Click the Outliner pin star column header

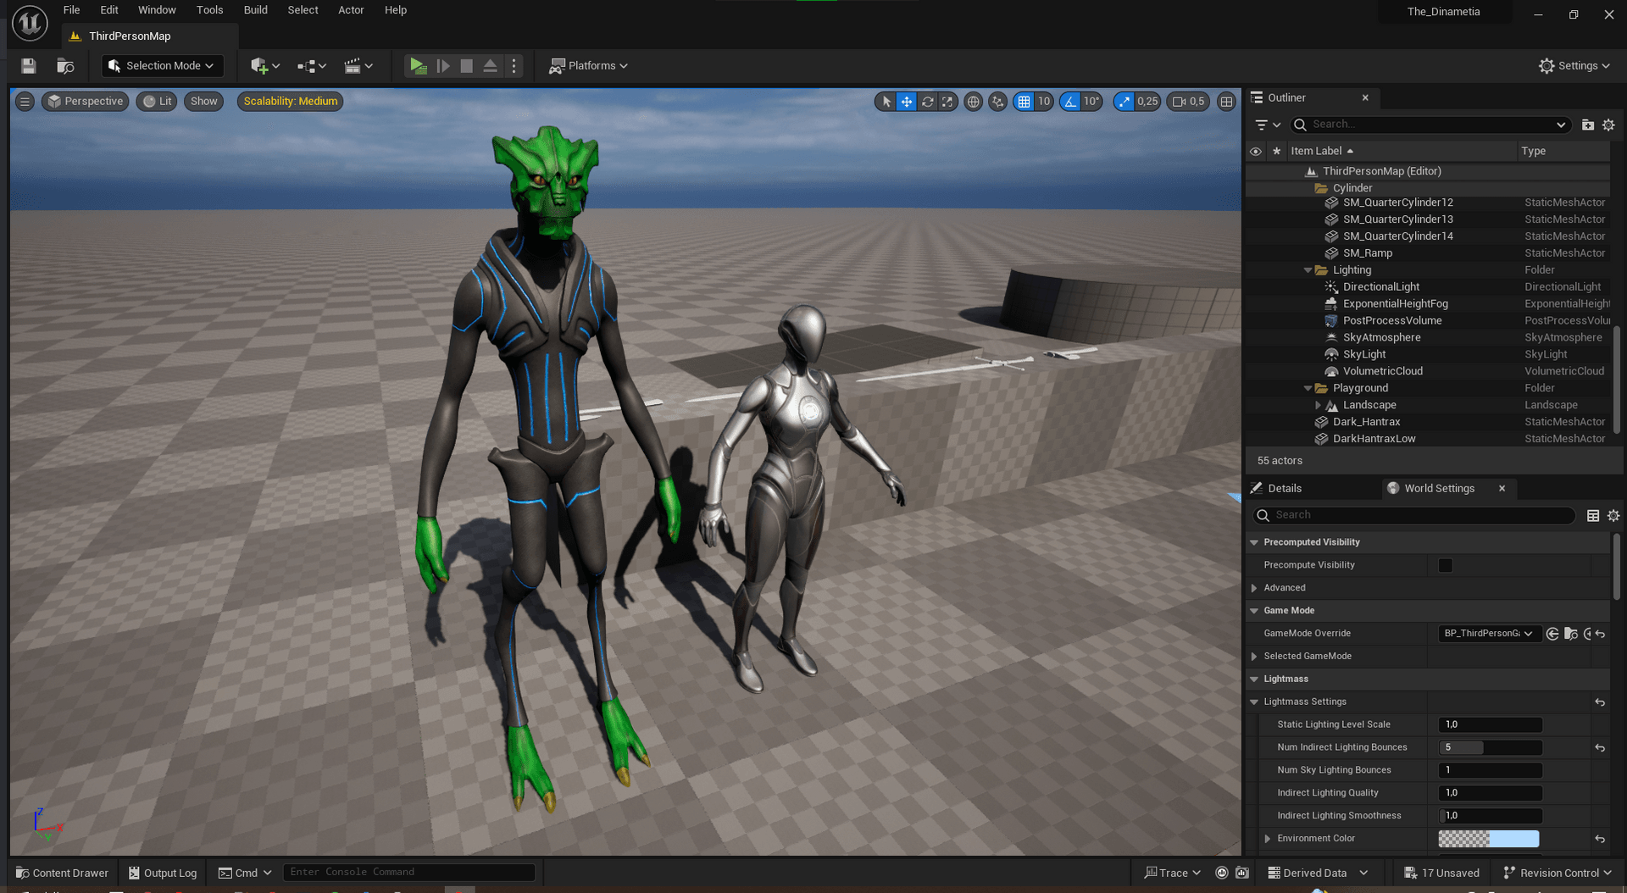pyautogui.click(x=1276, y=152)
